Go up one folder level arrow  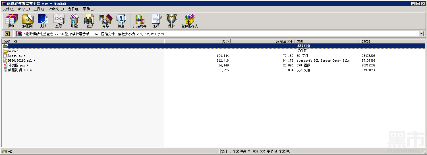click(x=7, y=34)
